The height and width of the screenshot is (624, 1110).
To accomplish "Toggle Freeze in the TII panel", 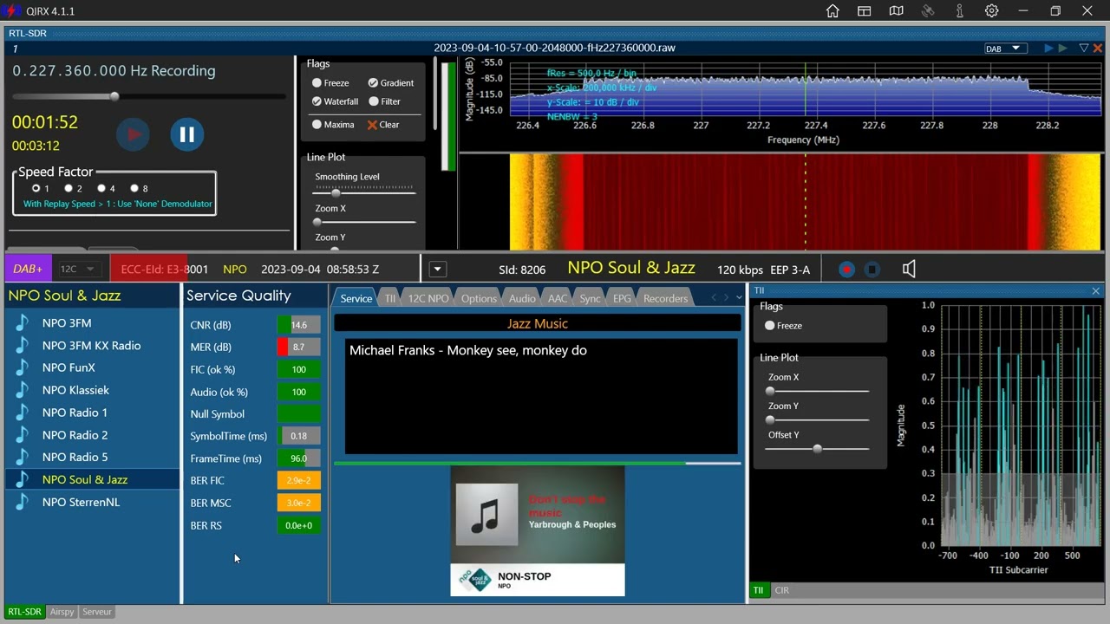I will [769, 326].
